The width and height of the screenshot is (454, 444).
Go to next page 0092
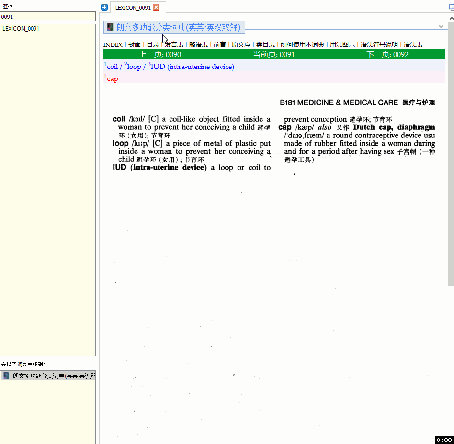click(387, 55)
